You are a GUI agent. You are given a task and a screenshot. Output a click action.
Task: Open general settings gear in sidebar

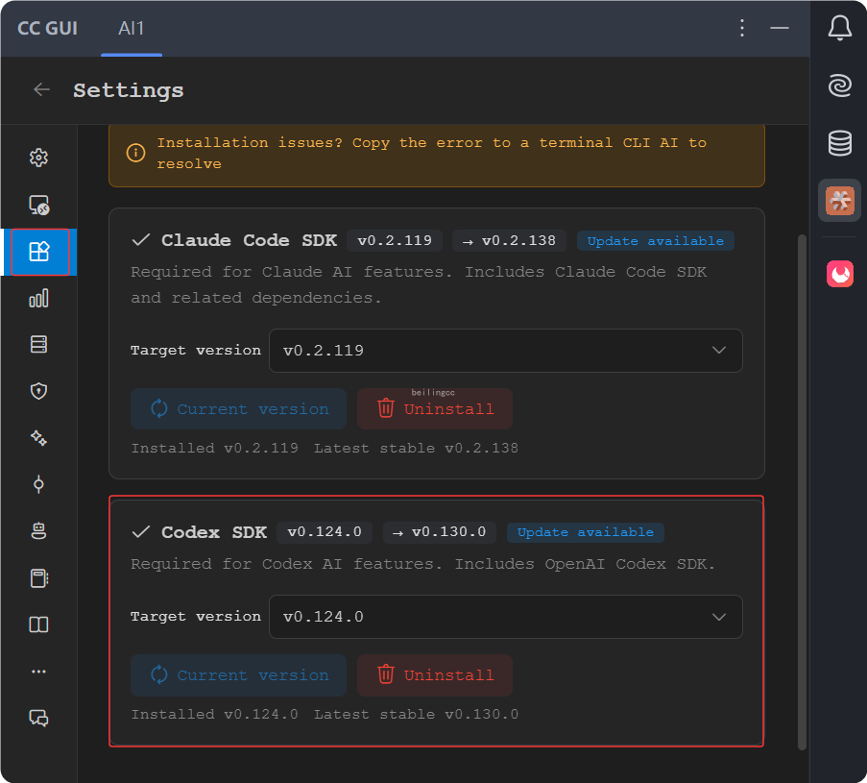pos(38,158)
